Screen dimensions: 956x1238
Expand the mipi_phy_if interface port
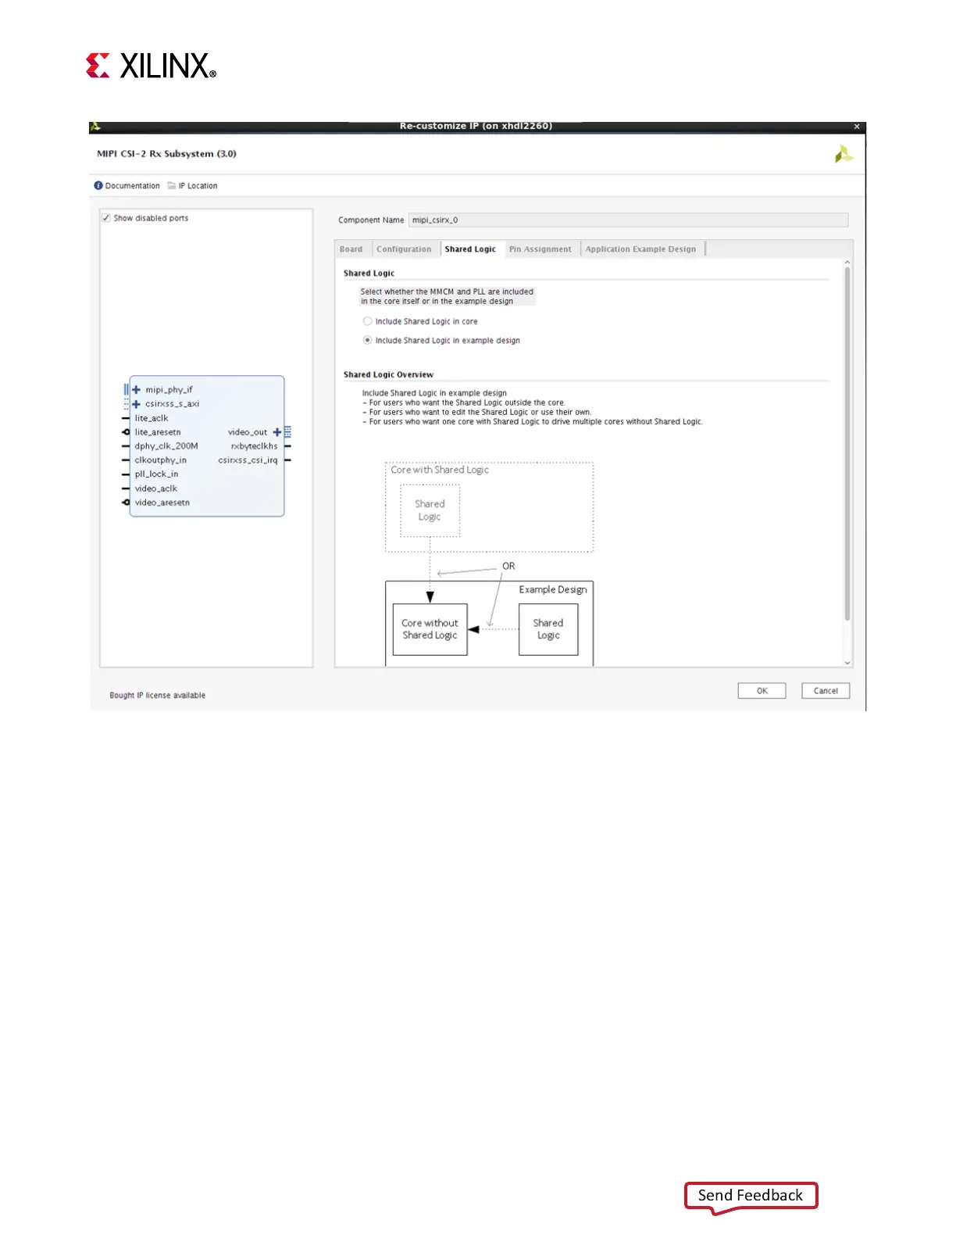click(136, 389)
